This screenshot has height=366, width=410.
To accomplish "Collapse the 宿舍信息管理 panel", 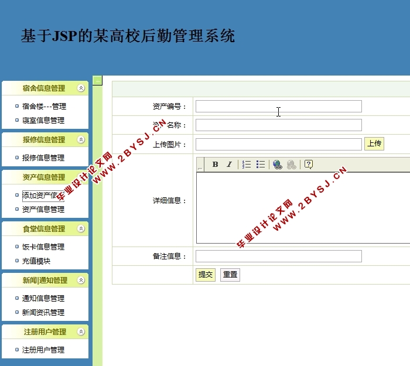I will pyautogui.click(x=81, y=88).
